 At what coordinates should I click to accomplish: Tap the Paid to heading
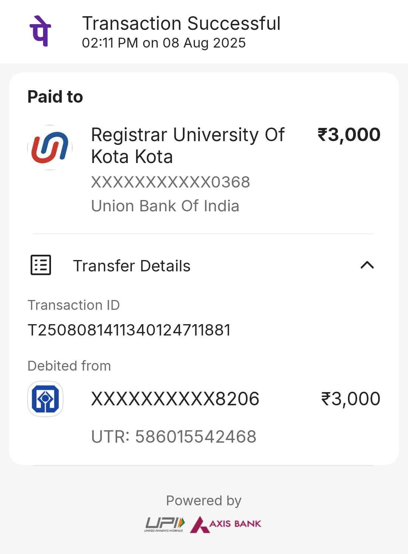point(55,97)
